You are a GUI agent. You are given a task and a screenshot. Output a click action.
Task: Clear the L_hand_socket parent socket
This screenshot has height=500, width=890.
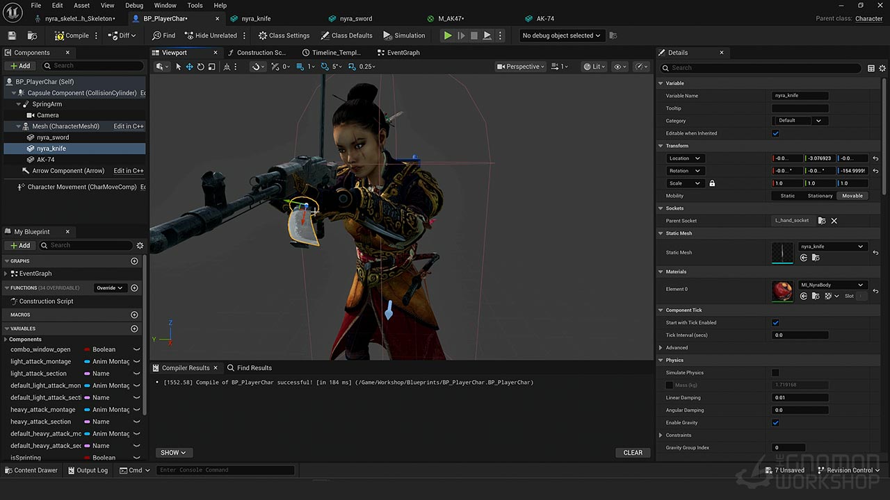click(x=834, y=221)
